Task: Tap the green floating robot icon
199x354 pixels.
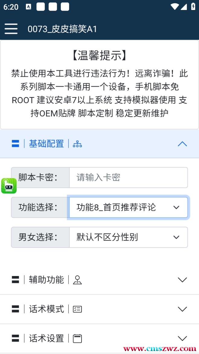Action: coord(9,186)
